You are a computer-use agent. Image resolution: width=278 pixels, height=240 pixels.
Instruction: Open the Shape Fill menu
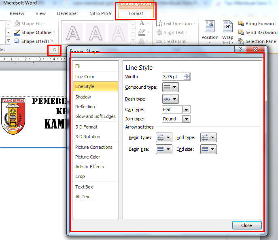click(30, 24)
